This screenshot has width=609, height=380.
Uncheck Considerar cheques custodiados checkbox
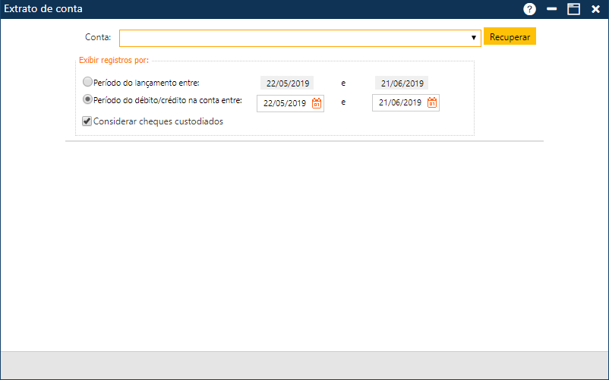87,121
